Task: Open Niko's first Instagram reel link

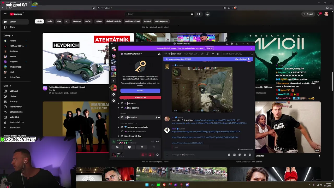Action: [206, 132]
